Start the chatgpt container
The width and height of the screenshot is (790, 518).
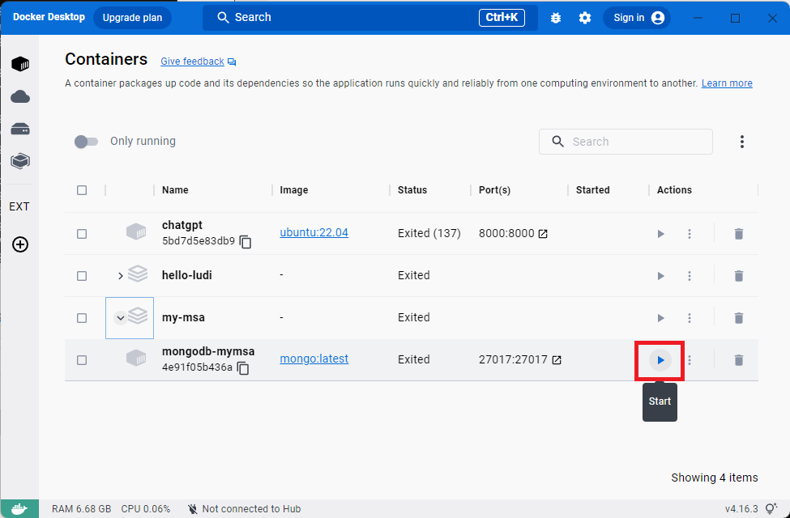coord(660,234)
